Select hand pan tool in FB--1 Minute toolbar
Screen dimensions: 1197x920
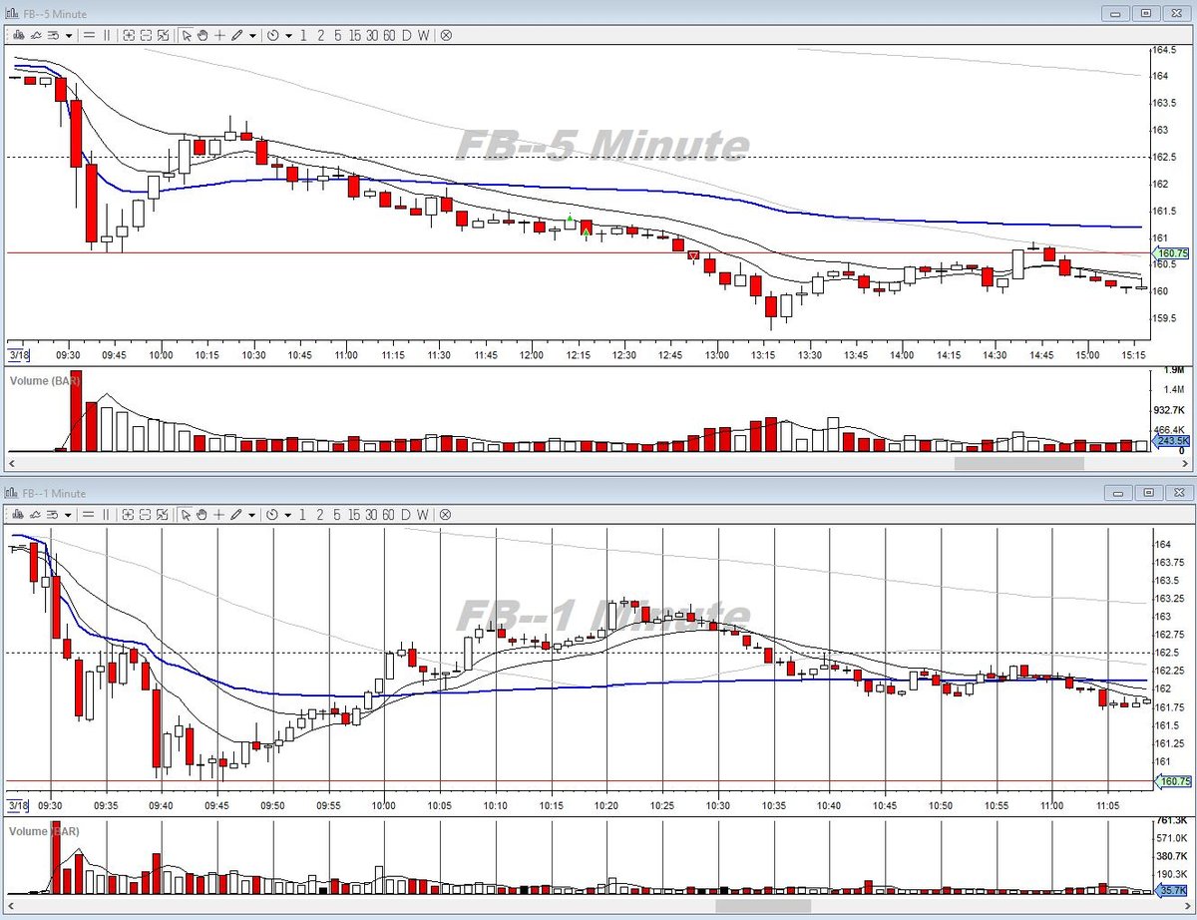click(202, 515)
